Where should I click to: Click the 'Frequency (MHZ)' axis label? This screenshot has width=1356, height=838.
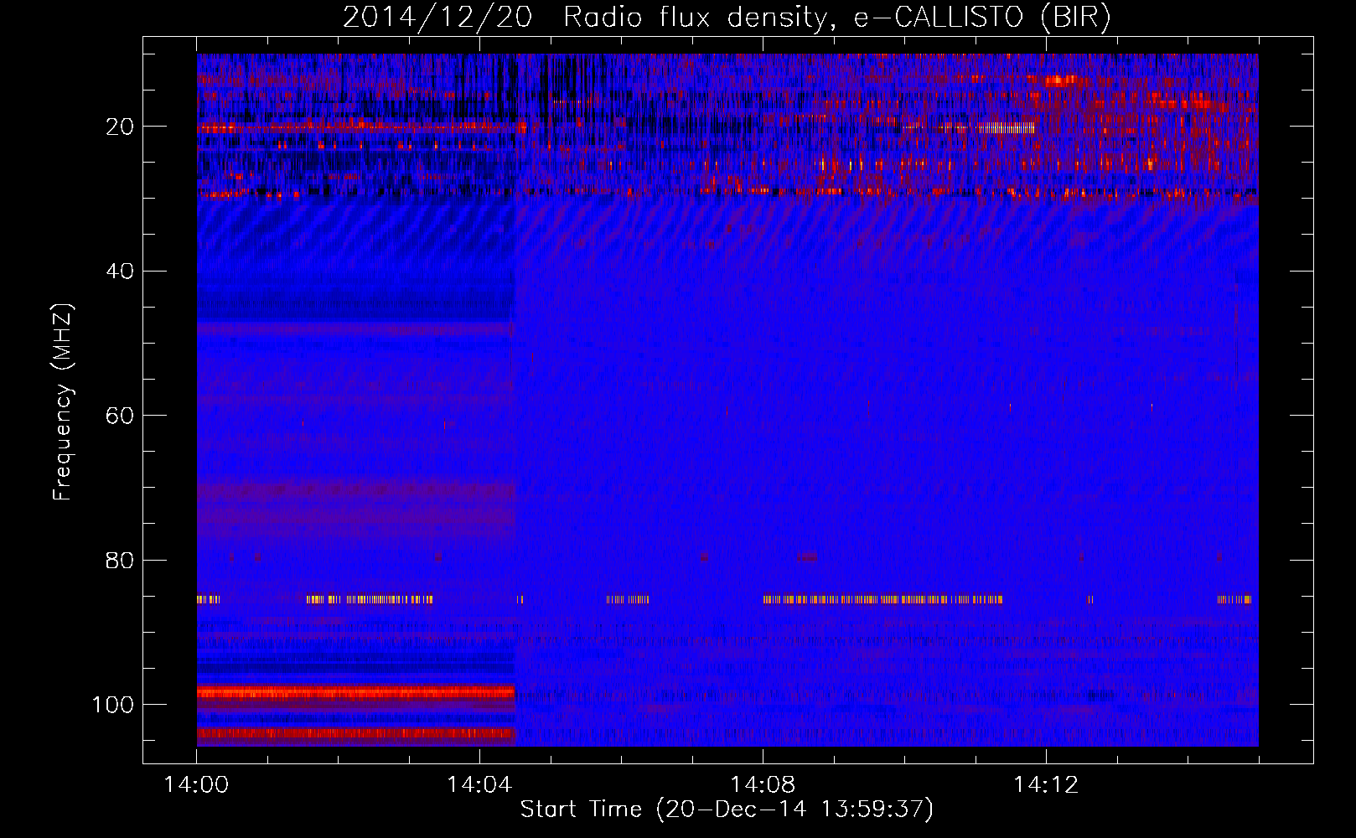pyautogui.click(x=63, y=401)
